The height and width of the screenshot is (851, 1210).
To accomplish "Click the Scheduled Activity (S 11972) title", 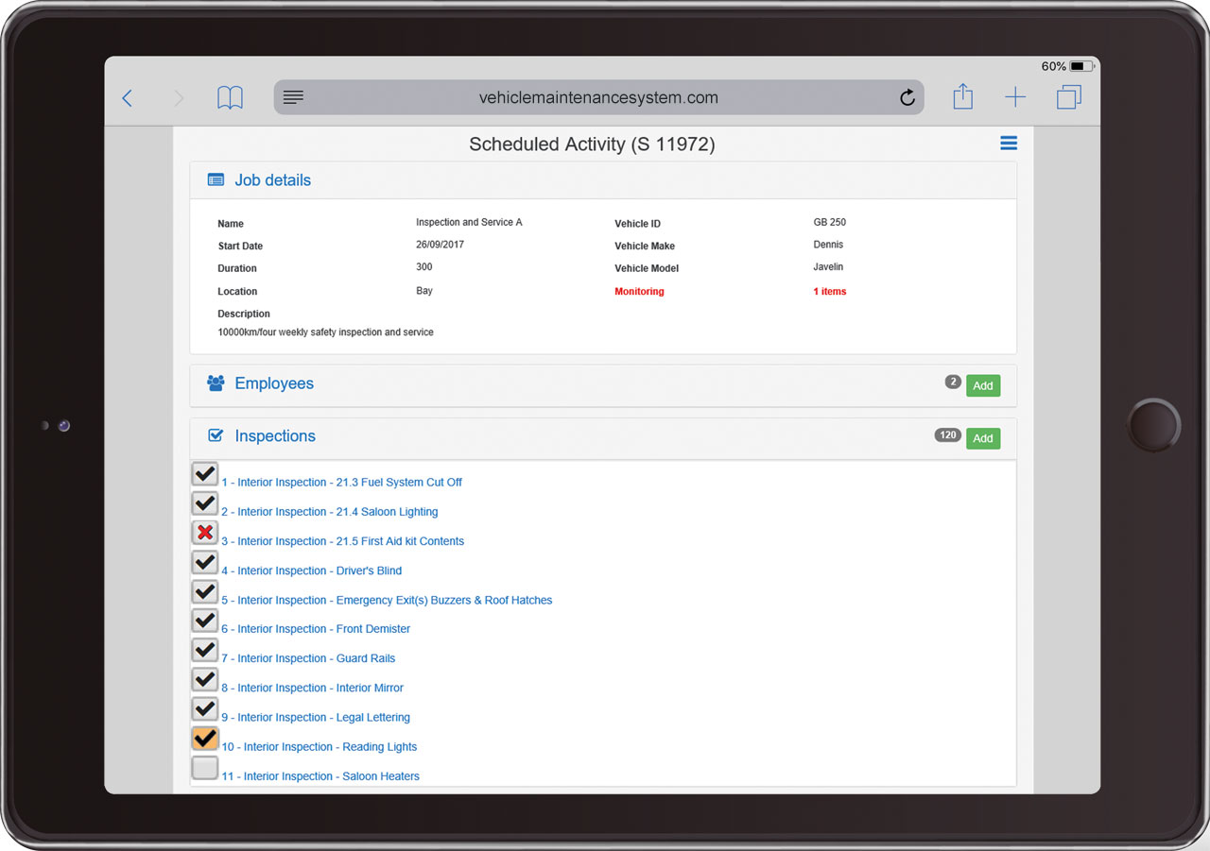I will click(592, 145).
